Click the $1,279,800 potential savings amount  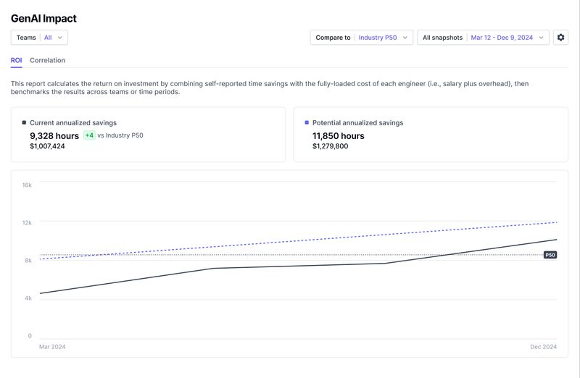330,146
